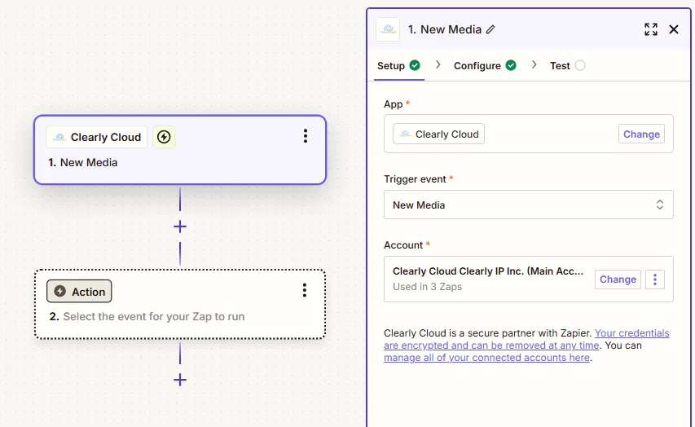Screen dimensions: 695x427
Task: Open manage all connected accounts link
Action: 486,358
